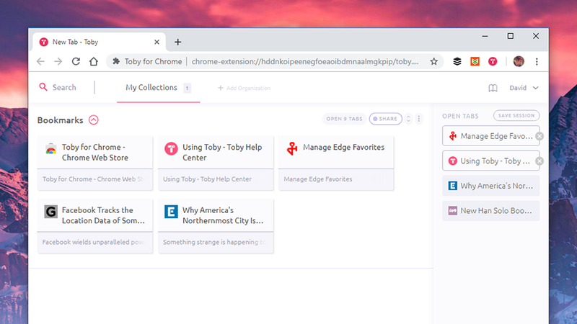Open the orange bookmark extension icon
Viewport: 577px width, 324px height.
[475, 61]
